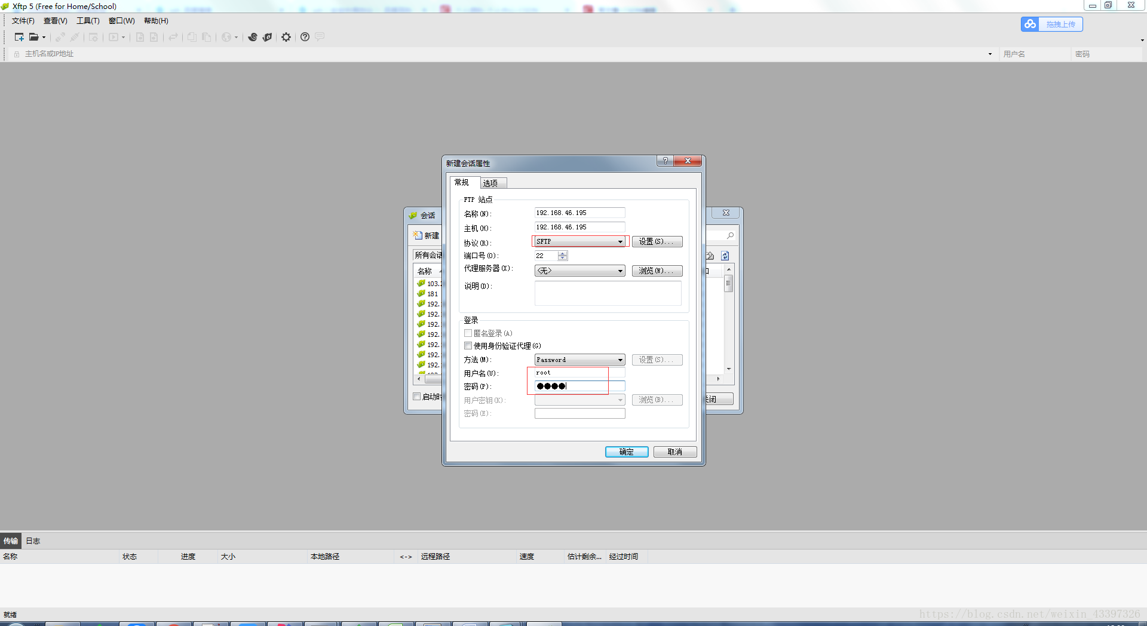Click the 密码 field in the address bar
This screenshot has width=1147, height=626.
click(1106, 54)
